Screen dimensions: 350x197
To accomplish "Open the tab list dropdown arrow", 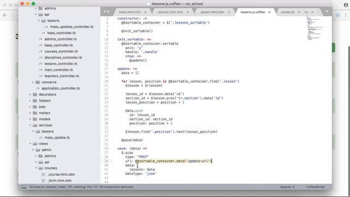I will [327, 11].
